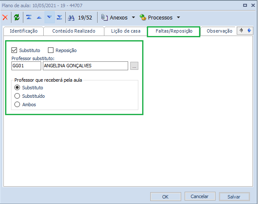Screen dimensions: 258x204
Task: Jump to first record arrow icon
Action: pyautogui.click(x=29, y=17)
